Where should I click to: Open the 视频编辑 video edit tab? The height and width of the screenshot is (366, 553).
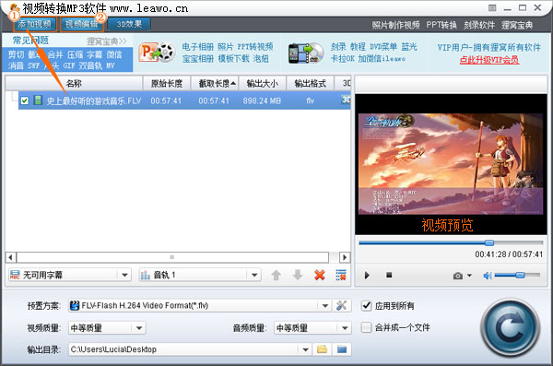tap(81, 24)
